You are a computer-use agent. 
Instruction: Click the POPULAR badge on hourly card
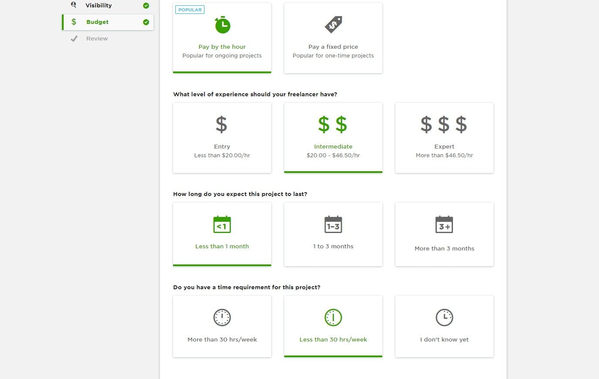pyautogui.click(x=190, y=10)
